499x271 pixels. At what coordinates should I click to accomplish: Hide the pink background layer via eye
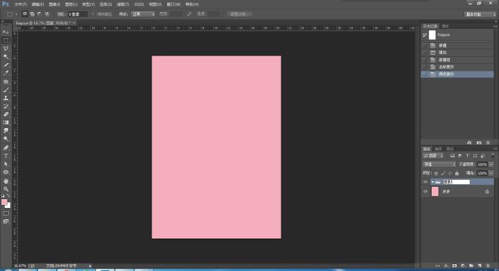[425, 192]
